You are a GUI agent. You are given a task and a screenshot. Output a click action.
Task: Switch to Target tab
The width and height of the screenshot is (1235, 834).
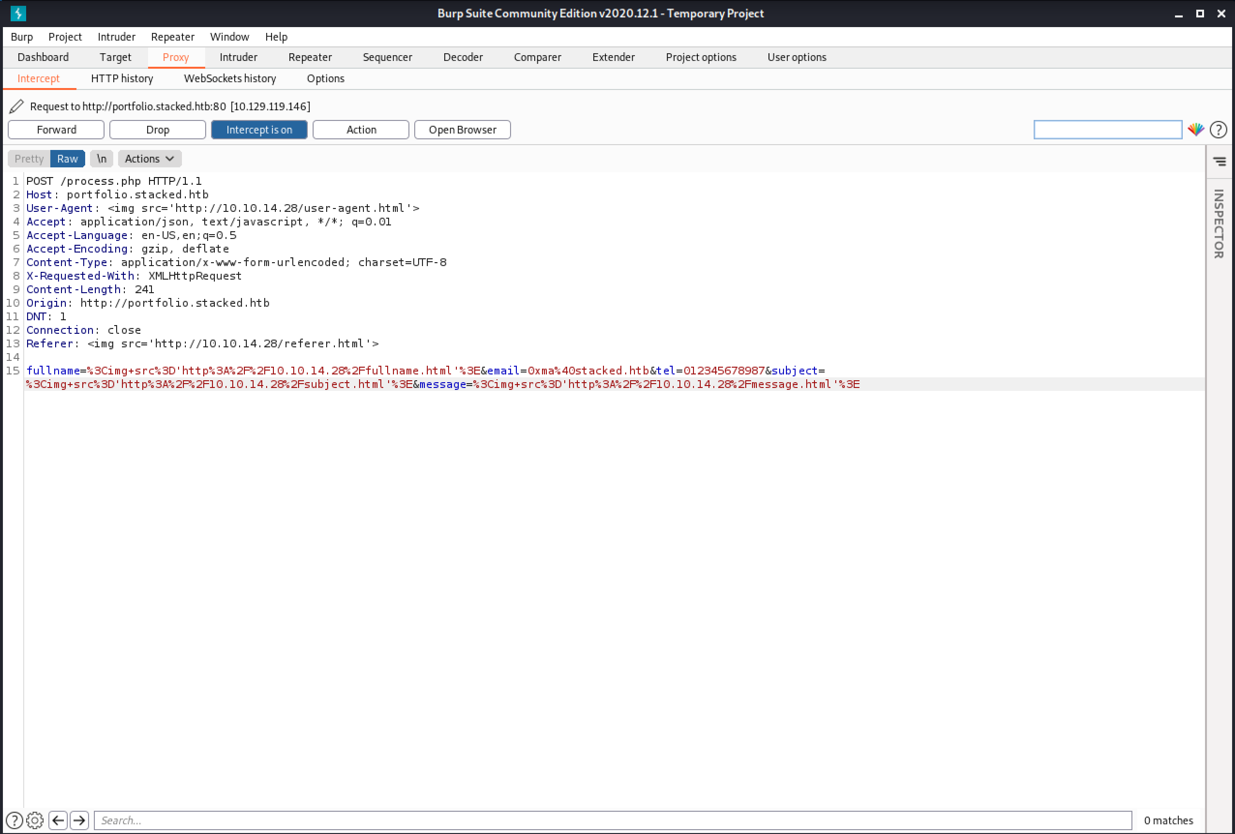(x=115, y=58)
